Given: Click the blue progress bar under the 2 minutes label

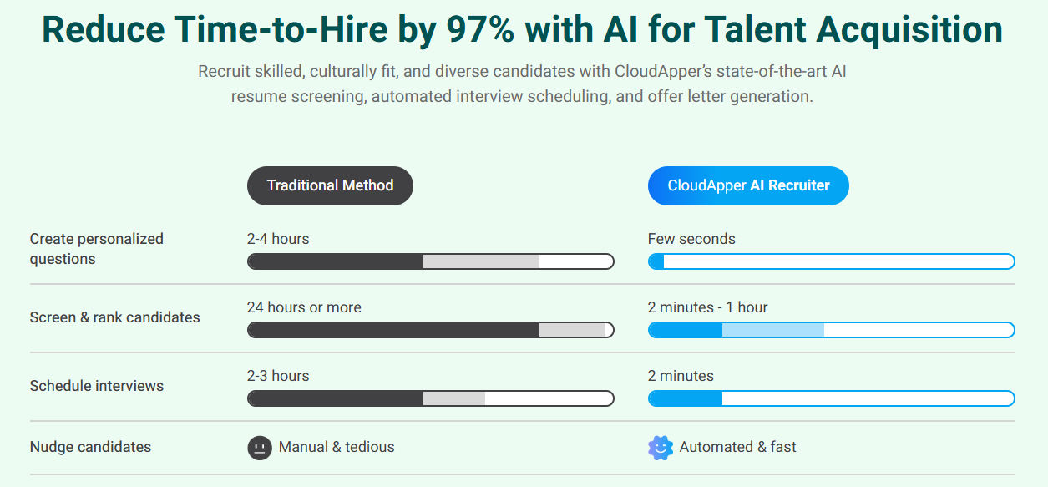Looking at the screenshot, I should [831, 398].
